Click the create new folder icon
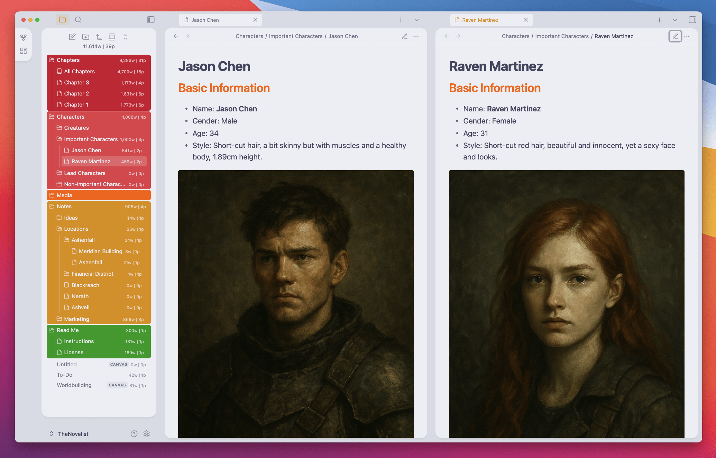 85,37
